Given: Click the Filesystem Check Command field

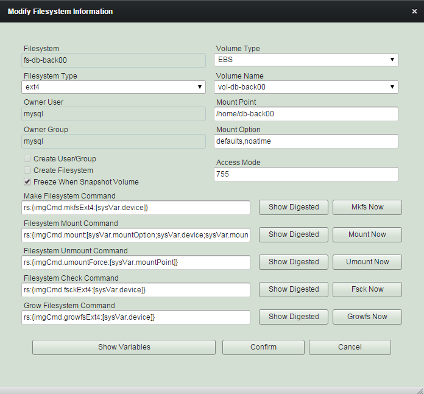Looking at the screenshot, I should 136,290.
